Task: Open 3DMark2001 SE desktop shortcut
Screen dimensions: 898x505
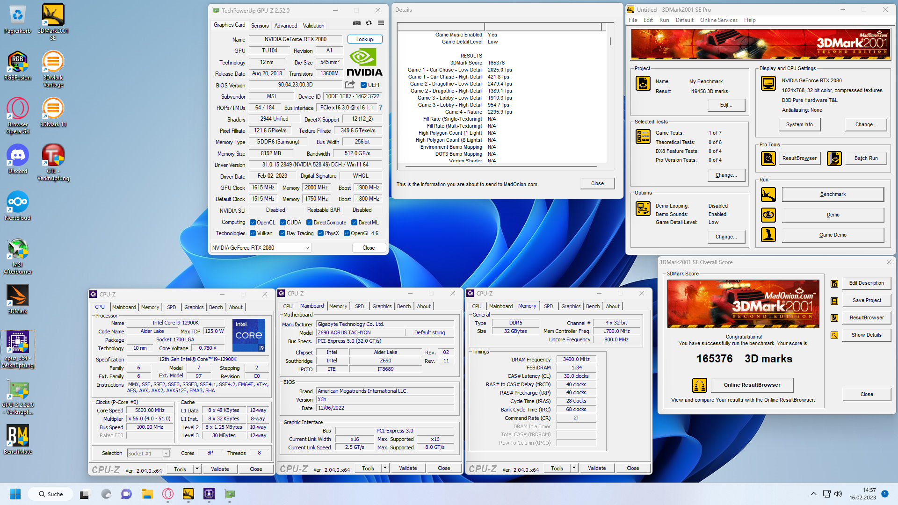Action: click(x=53, y=22)
